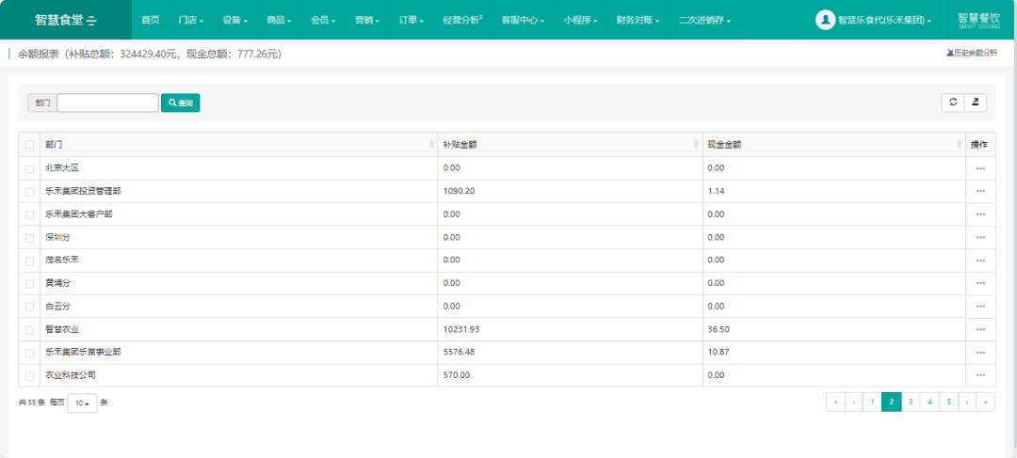
Task: Open row actions for 农业科技公司
Action: (x=980, y=376)
